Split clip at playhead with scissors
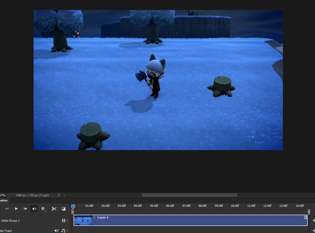 pyautogui.click(x=54, y=209)
